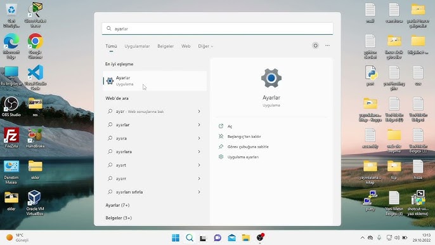Select the Denetim Masası desktop icon

pos(11,172)
